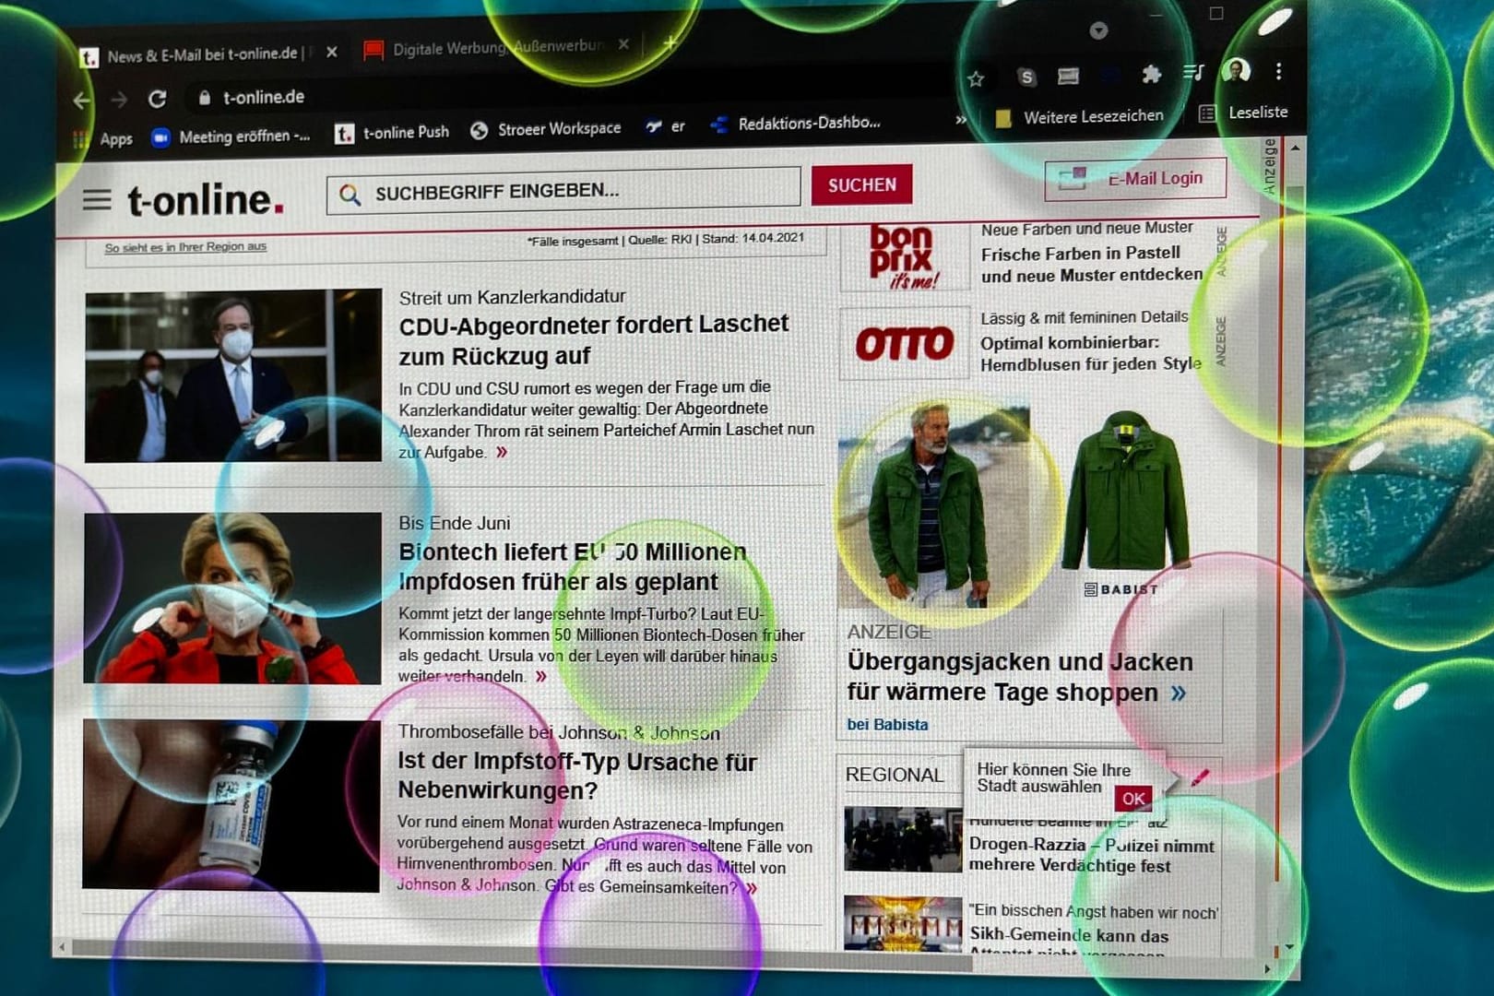This screenshot has width=1494, height=996.
Task: Open the REGIONAL section heading
Action: pyautogui.click(x=894, y=775)
